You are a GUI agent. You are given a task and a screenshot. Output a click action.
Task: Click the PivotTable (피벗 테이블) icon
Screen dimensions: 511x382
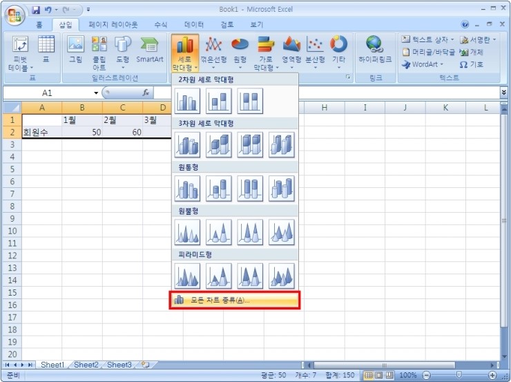(20, 52)
